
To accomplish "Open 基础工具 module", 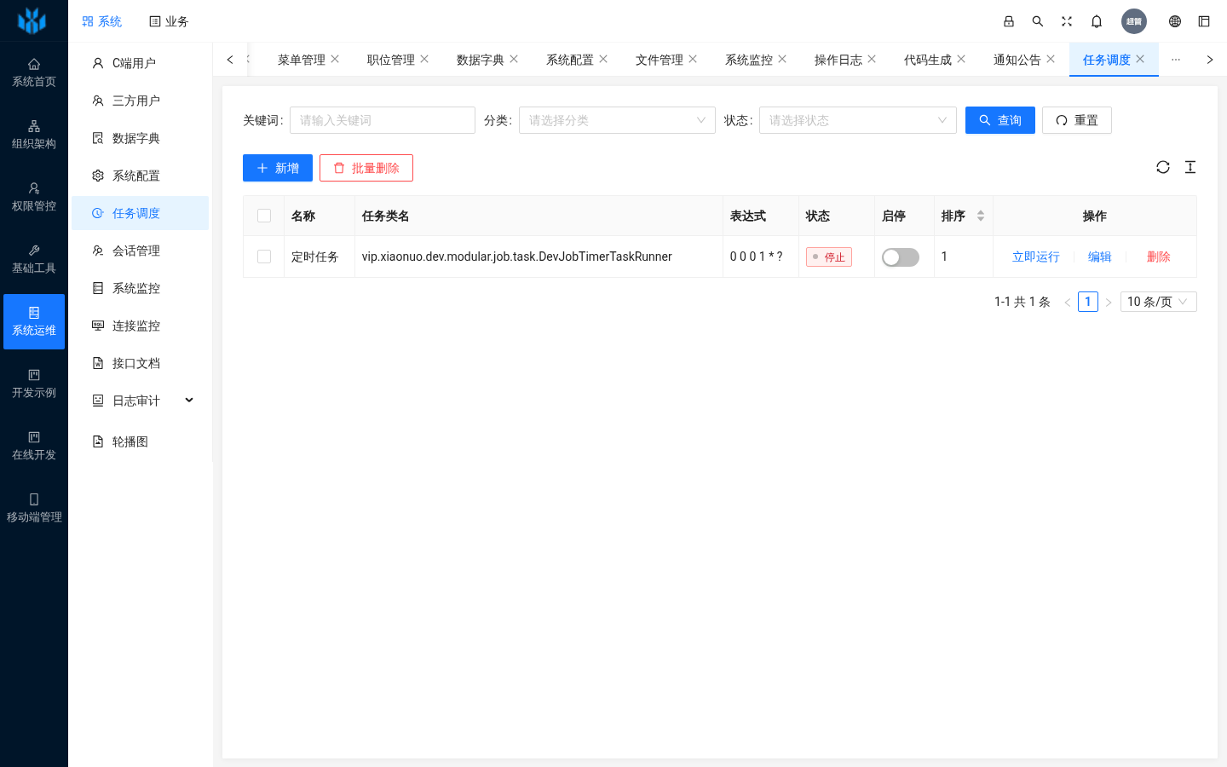I will coord(34,259).
